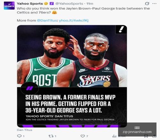Share the post using the share icon

tap(154, 136)
